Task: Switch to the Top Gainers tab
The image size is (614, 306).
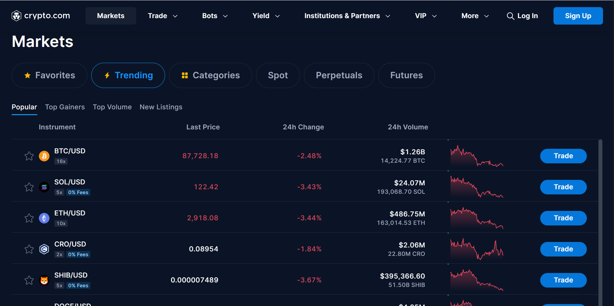Action: click(x=65, y=107)
